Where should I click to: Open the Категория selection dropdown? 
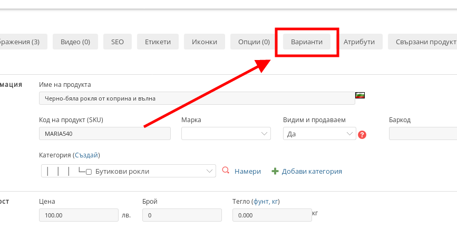129,171
